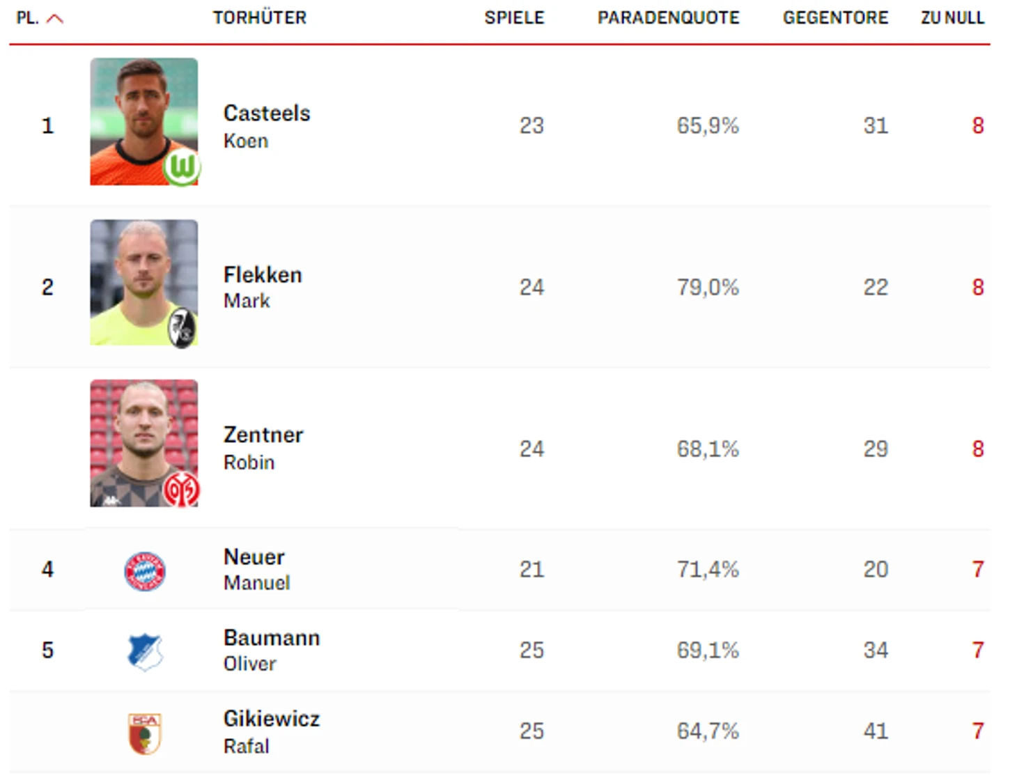Open Koen Casteels player photo

click(x=143, y=121)
